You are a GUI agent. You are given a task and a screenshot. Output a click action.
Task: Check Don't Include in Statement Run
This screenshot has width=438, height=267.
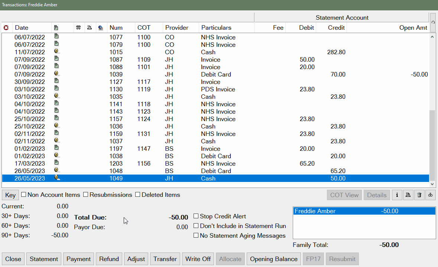(196, 226)
